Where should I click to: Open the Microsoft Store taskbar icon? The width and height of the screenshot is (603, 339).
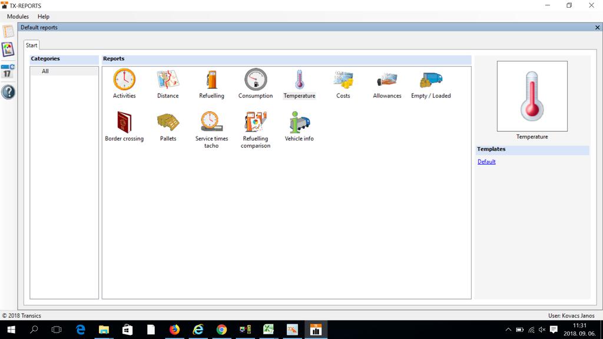coord(127,330)
